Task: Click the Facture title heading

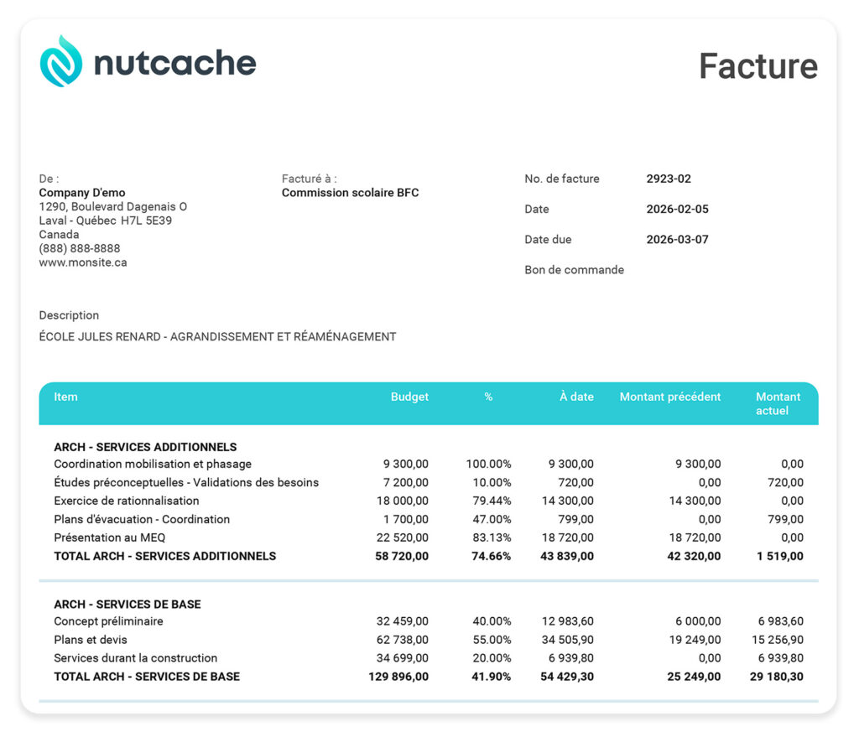Action: pyautogui.click(x=757, y=66)
